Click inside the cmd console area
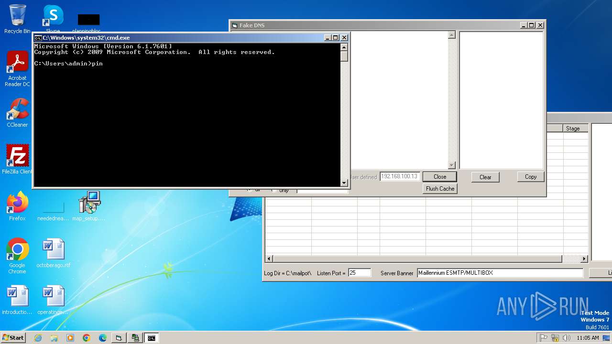This screenshot has height=344, width=612. [186, 115]
